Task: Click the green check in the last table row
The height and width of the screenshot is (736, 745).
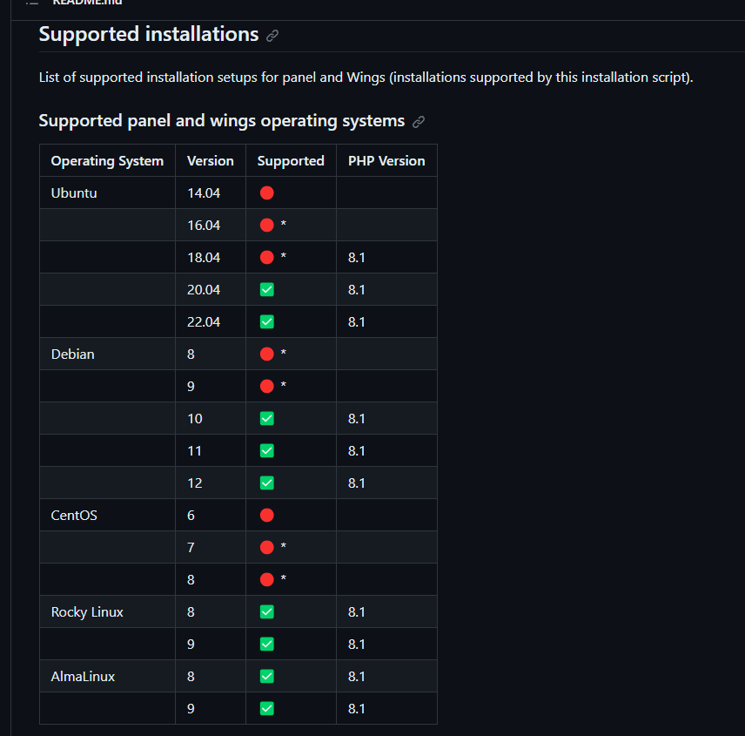Action: (267, 708)
